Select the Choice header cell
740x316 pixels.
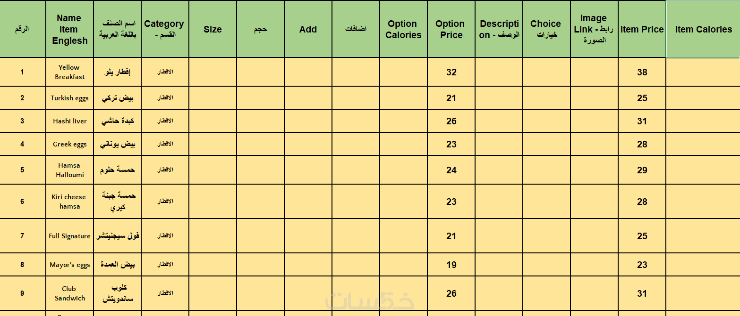point(546,29)
